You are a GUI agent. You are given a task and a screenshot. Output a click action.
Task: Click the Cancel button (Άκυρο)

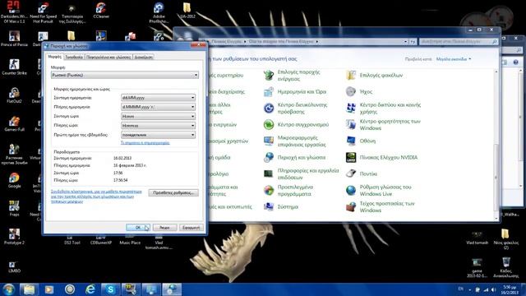click(x=164, y=228)
